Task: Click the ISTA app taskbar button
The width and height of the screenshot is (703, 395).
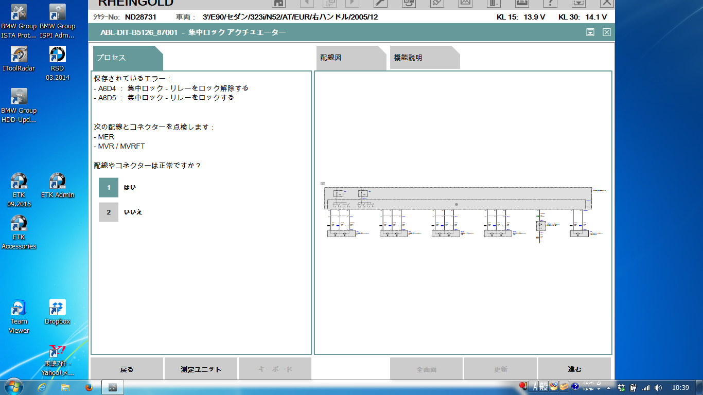Action: tap(113, 387)
